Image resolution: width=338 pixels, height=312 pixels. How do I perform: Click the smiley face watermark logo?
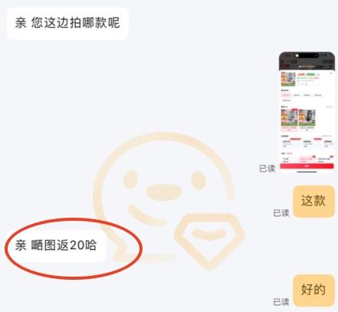coord(165,198)
